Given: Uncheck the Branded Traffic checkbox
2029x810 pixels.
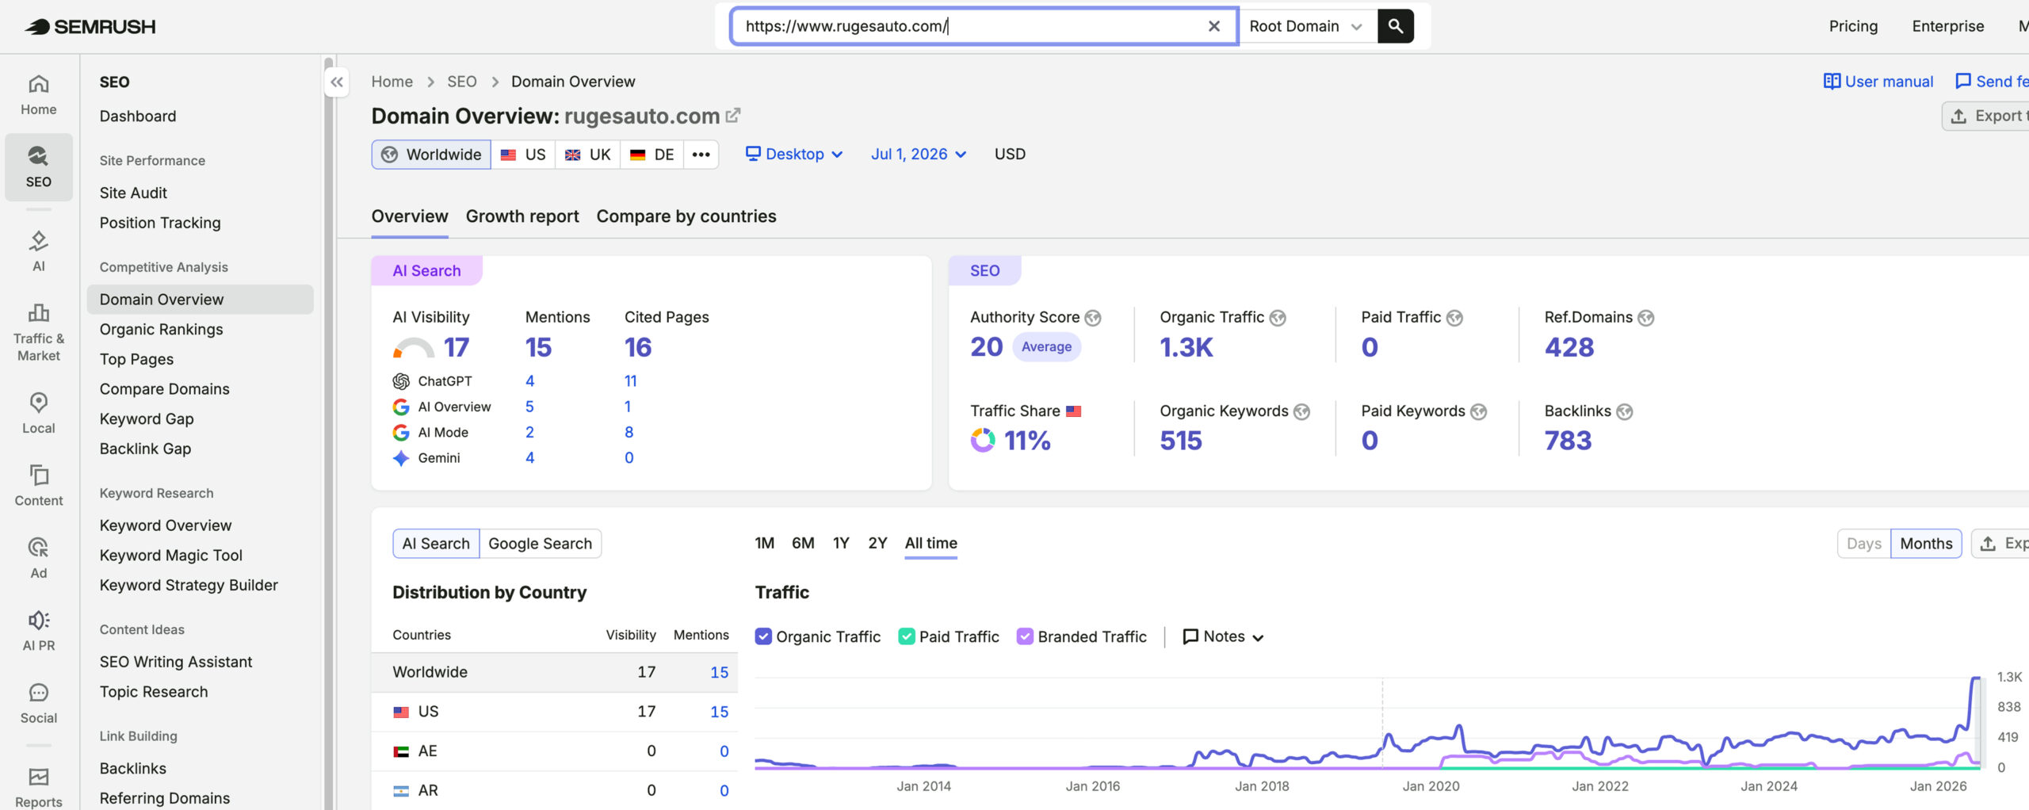Looking at the screenshot, I should pos(1025,636).
